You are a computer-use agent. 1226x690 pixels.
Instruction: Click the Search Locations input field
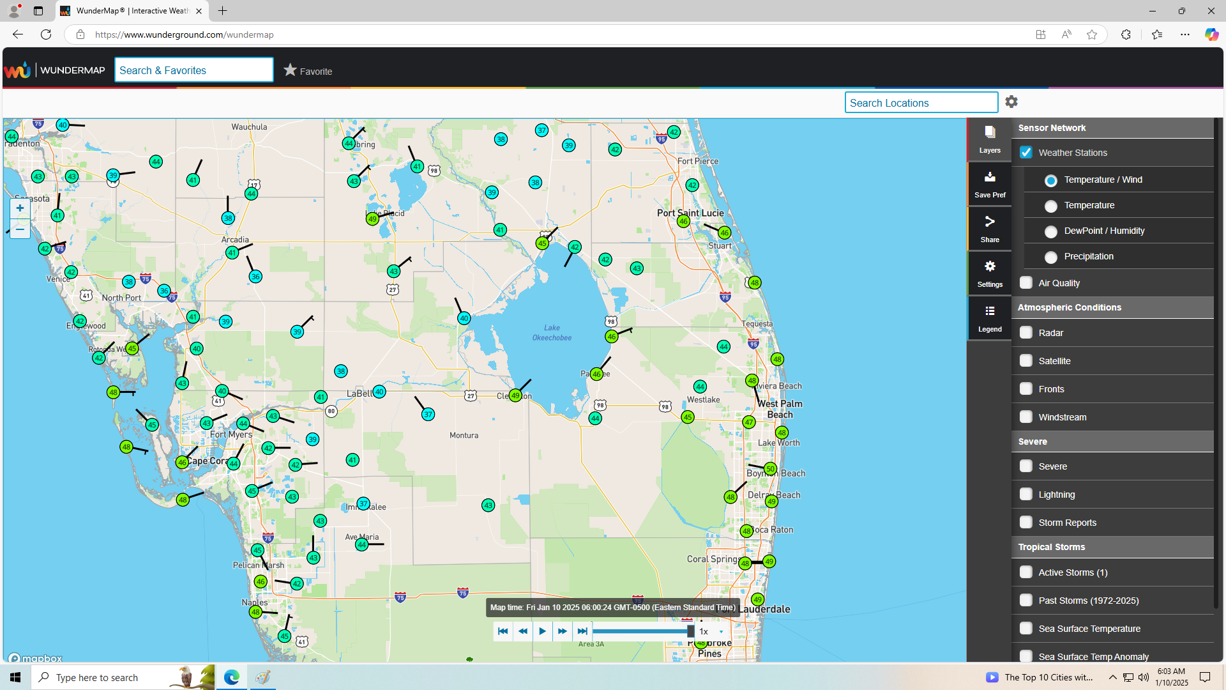coord(920,103)
